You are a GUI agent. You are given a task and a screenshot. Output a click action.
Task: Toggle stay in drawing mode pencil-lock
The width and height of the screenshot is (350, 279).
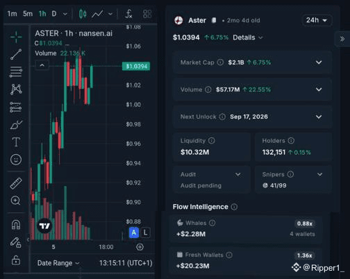coord(16,242)
